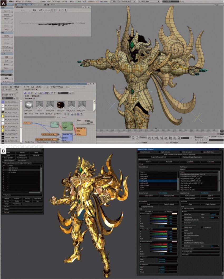Click the teal Image node in Render Tree
Image resolution: width=224 pixels, height=279 pixels.
tap(54, 124)
